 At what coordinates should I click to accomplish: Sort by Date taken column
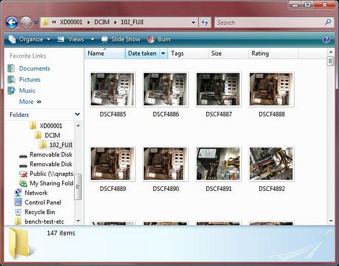pos(142,54)
